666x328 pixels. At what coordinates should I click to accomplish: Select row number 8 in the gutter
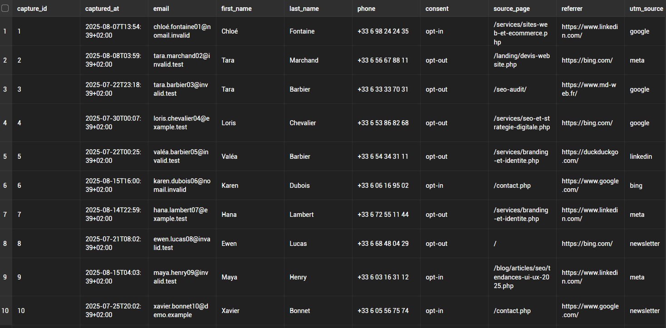click(x=5, y=244)
